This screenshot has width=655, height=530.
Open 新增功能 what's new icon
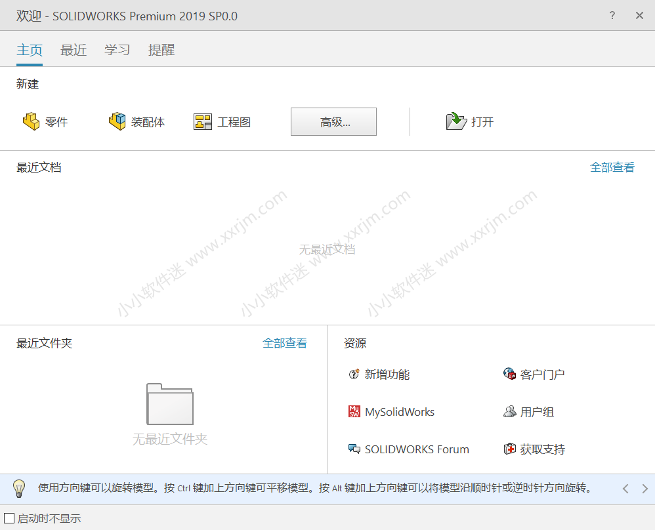[x=354, y=375]
